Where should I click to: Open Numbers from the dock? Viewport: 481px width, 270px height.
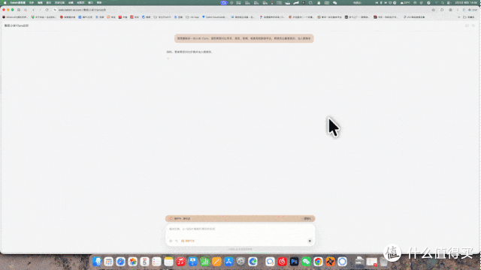(x=204, y=262)
